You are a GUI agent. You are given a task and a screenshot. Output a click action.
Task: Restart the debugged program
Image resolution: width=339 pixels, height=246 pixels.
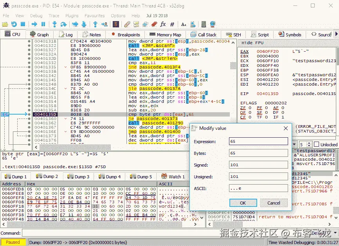click(x=14, y=24)
